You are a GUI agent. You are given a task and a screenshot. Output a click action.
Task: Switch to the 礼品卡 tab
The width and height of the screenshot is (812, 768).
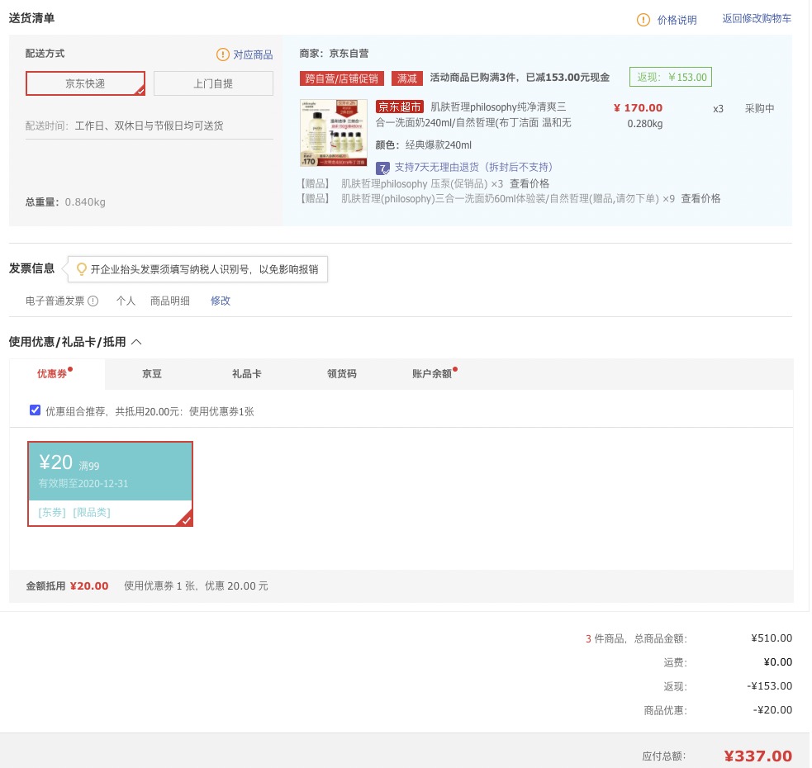(x=246, y=374)
